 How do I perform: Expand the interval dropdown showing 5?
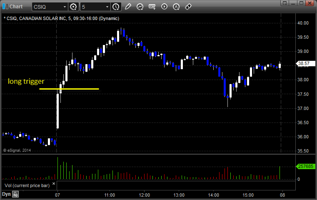coord(107,7)
